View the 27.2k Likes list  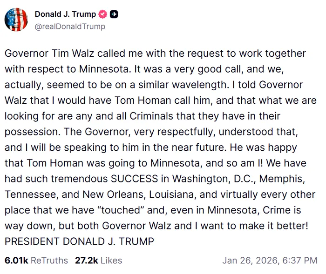coord(98,260)
